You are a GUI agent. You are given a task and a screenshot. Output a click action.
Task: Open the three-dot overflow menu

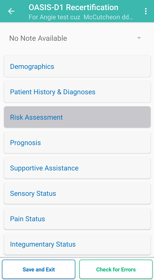click(x=146, y=11)
